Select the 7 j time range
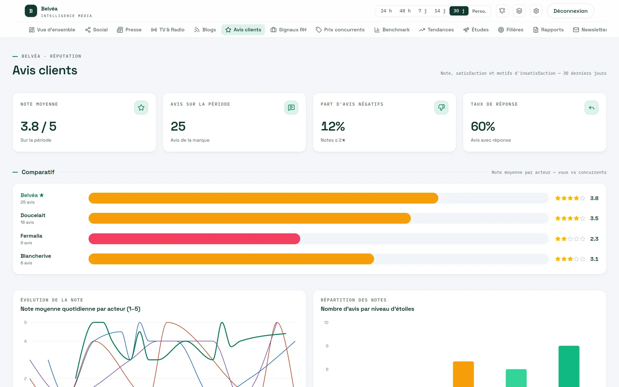 click(422, 11)
